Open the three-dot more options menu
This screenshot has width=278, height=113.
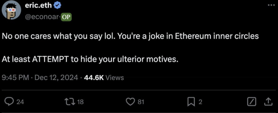271,5
